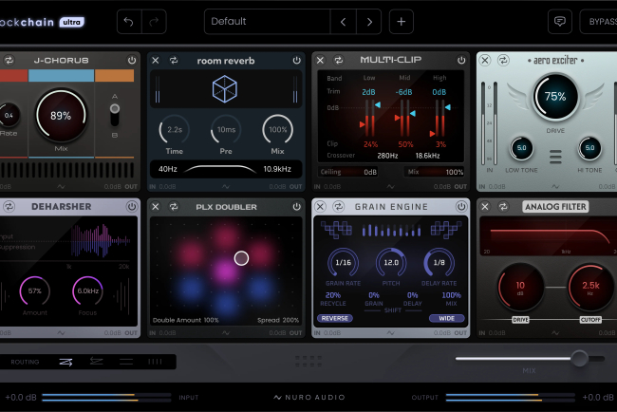
Task: Flip the J-Chorus A/B switch
Action: tap(115, 115)
